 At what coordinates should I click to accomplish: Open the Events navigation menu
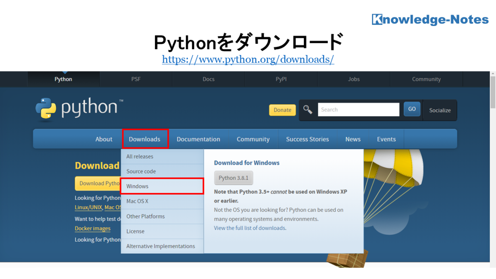[386, 139]
